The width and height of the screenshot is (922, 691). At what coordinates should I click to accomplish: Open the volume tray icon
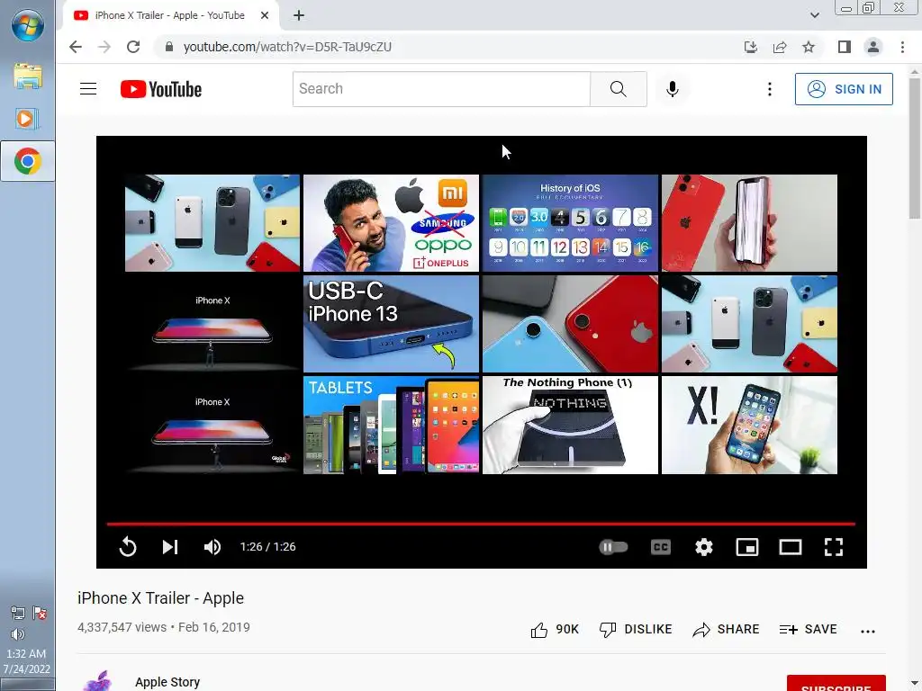[18, 634]
